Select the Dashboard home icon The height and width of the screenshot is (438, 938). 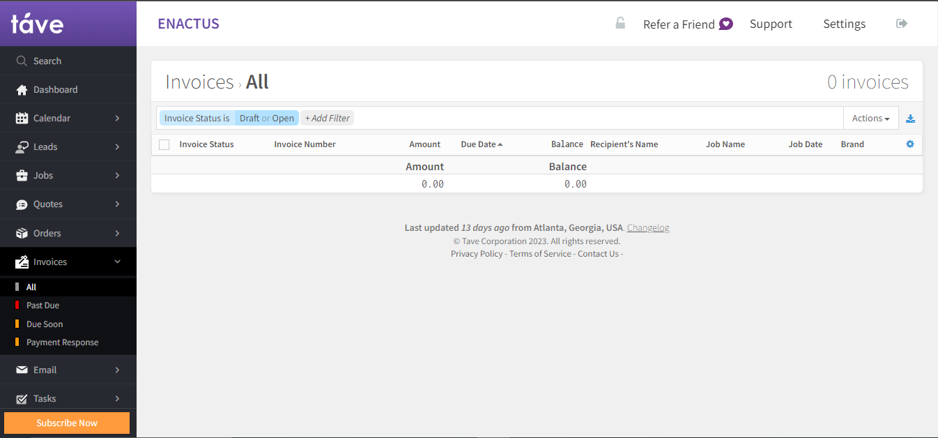(x=21, y=89)
